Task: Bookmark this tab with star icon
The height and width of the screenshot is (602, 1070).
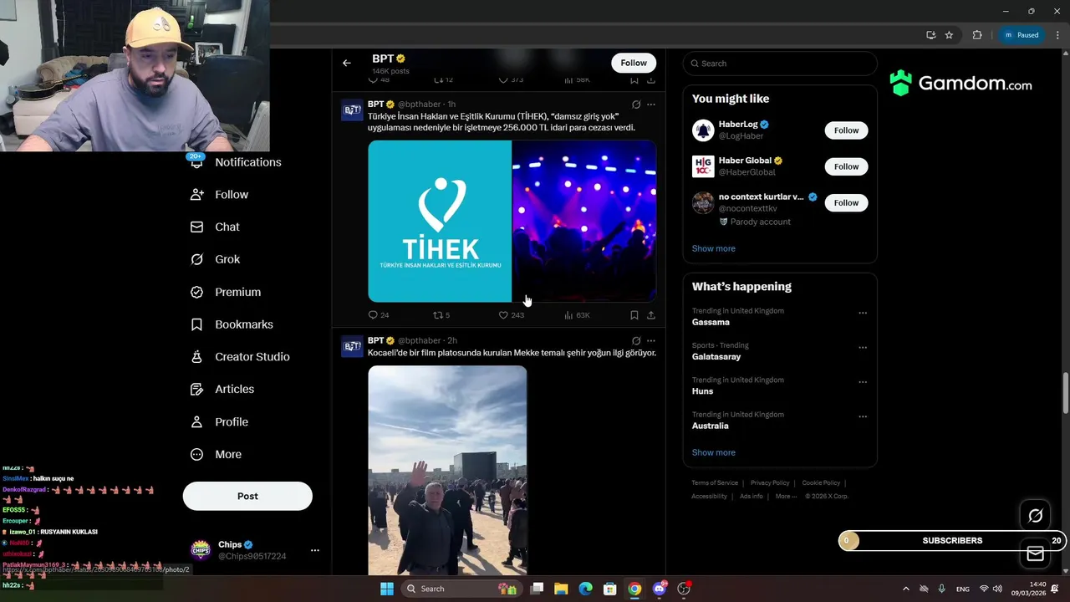Action: coord(949,35)
